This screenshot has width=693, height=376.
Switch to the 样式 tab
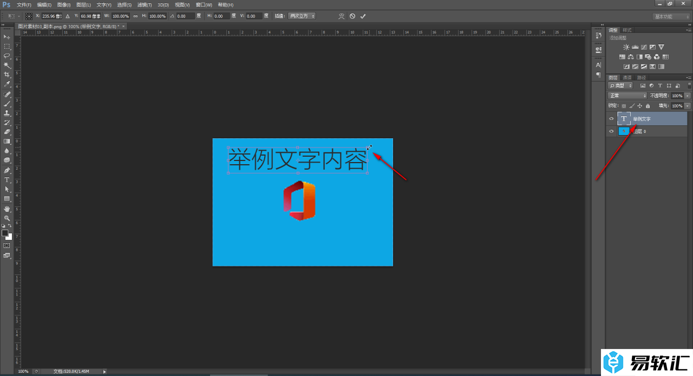627,30
